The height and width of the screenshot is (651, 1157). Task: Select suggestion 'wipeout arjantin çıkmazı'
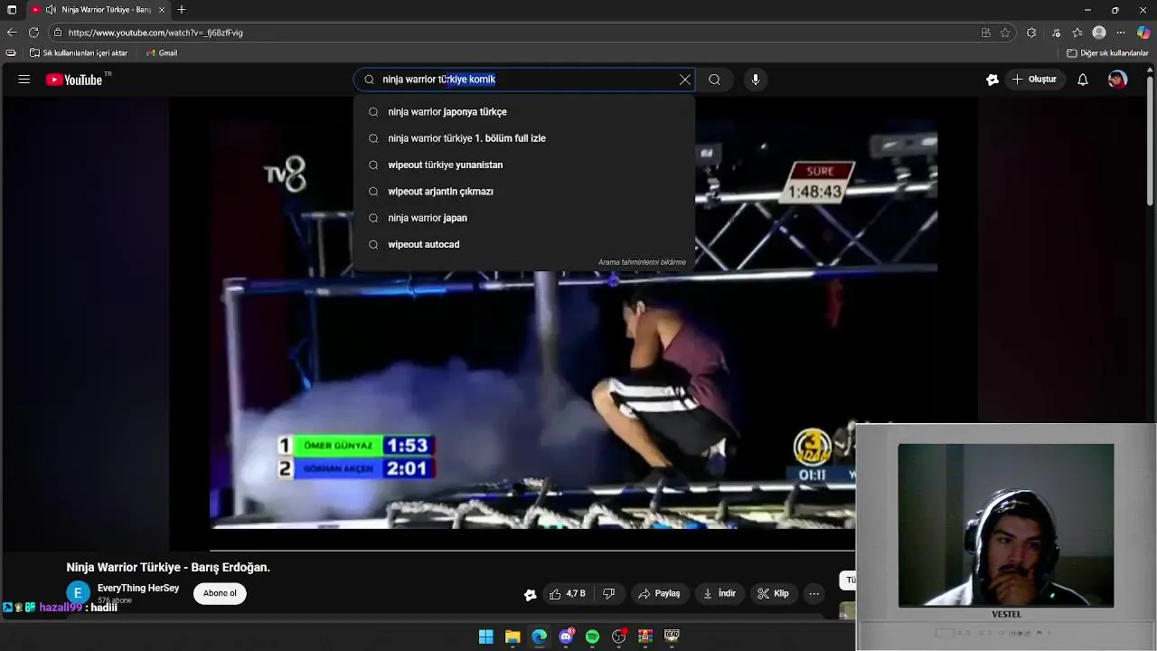click(x=524, y=192)
